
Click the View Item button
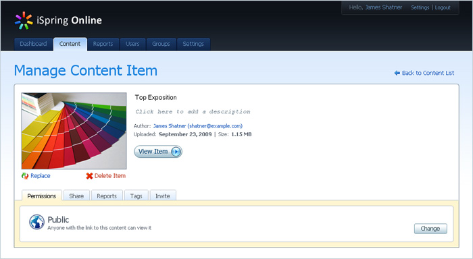coord(157,152)
